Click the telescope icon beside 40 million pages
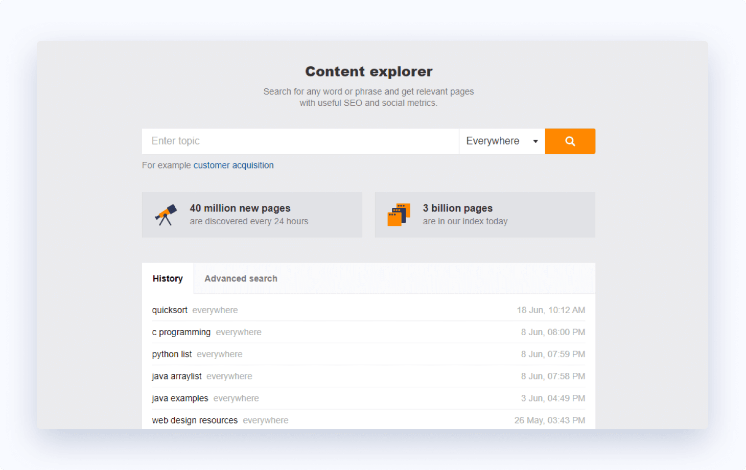The image size is (746, 470). point(166,214)
